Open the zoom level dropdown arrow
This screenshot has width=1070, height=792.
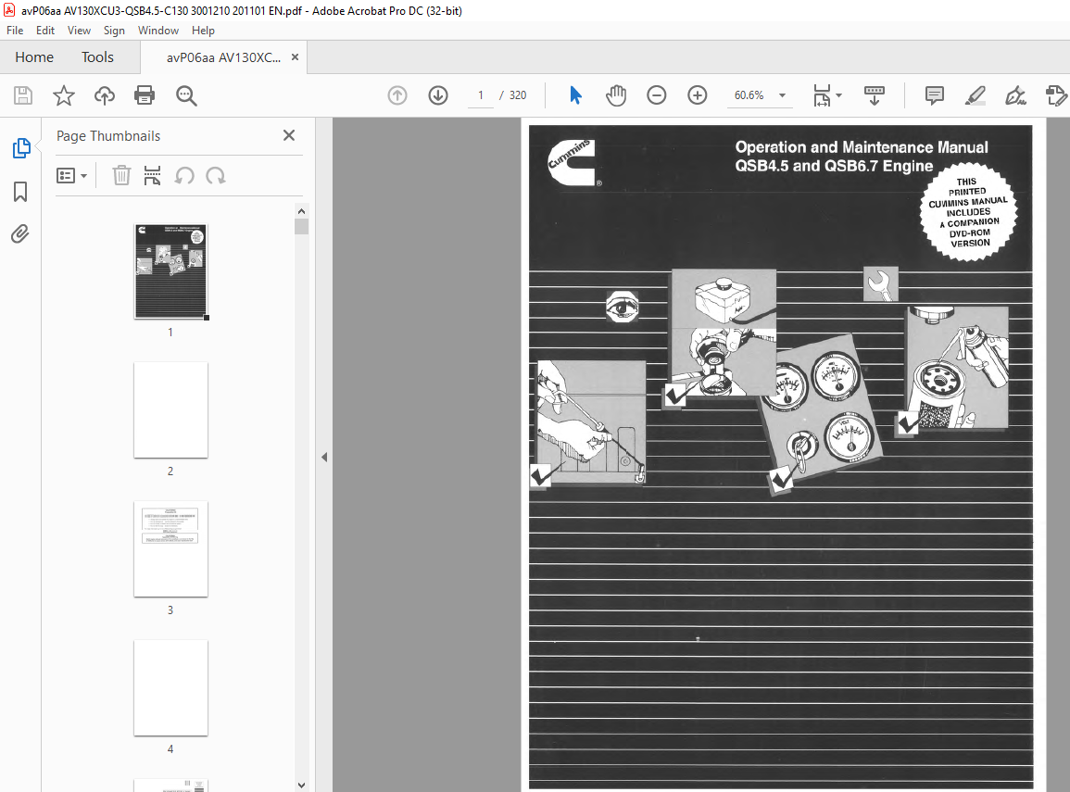coord(782,95)
